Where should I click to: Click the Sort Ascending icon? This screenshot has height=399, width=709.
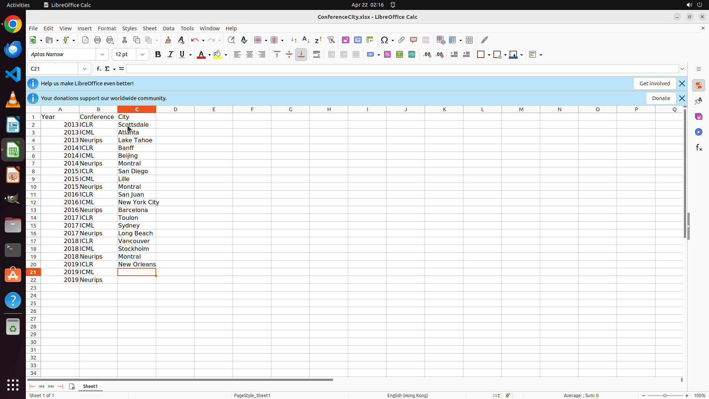(x=306, y=40)
